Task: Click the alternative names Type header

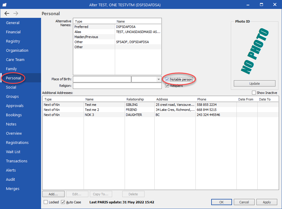Action: coord(94,21)
